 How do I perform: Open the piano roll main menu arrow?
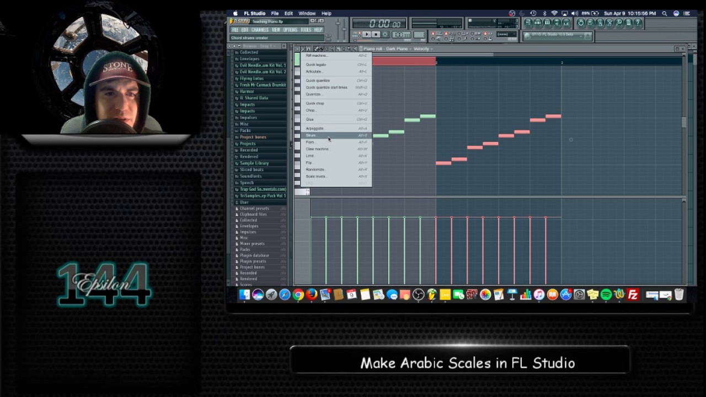297,49
